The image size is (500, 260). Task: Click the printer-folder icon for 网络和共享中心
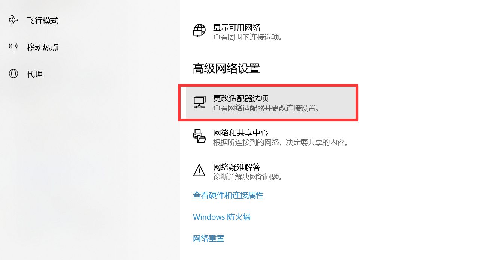[199, 137]
